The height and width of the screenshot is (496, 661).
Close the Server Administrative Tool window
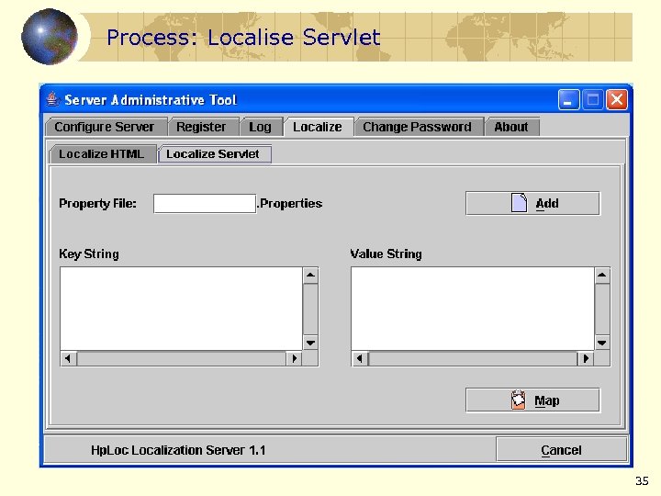click(x=617, y=100)
